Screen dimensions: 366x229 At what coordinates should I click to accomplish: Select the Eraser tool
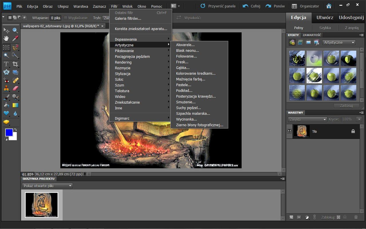click(15, 88)
